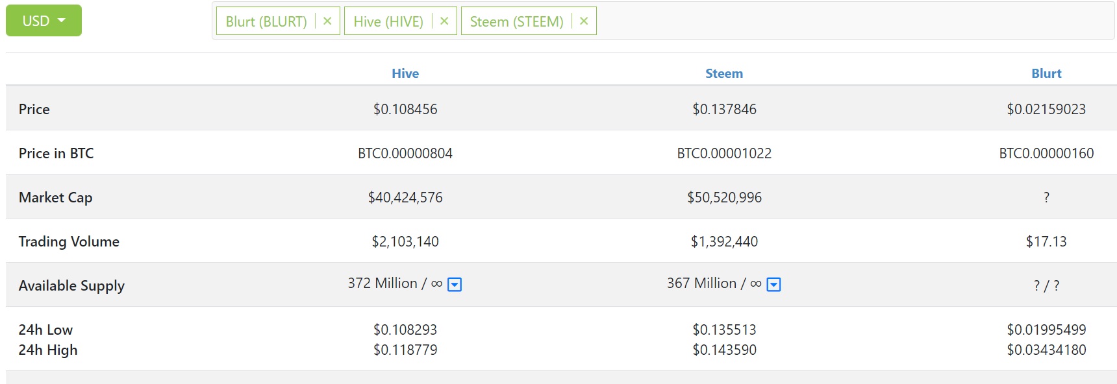Click the Available Supply row label
Viewport: 1117px width, 384px height.
(x=71, y=285)
